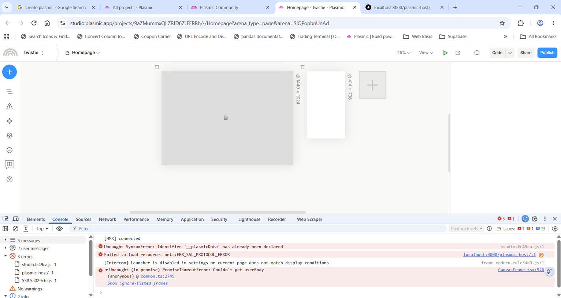The image size is (561, 298).
Task: Open project settings gear in left sidebar
Action: [10, 135]
